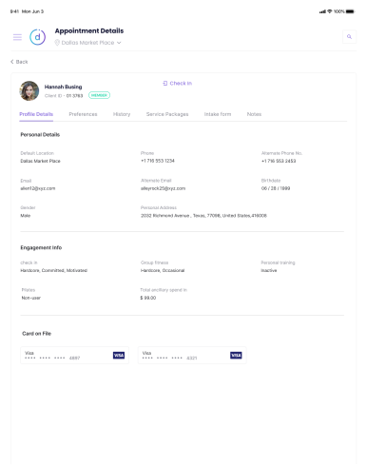Open the History tab
This screenshot has width=367, height=466.
click(x=122, y=114)
